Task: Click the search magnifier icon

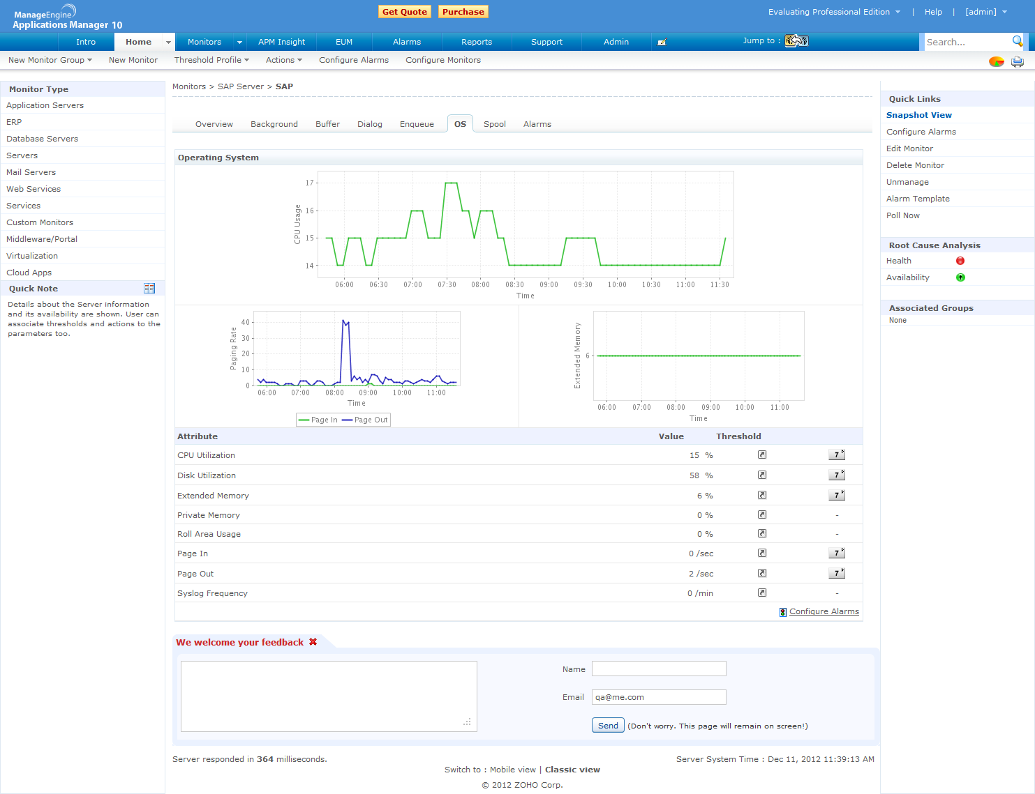Action: tap(1018, 41)
